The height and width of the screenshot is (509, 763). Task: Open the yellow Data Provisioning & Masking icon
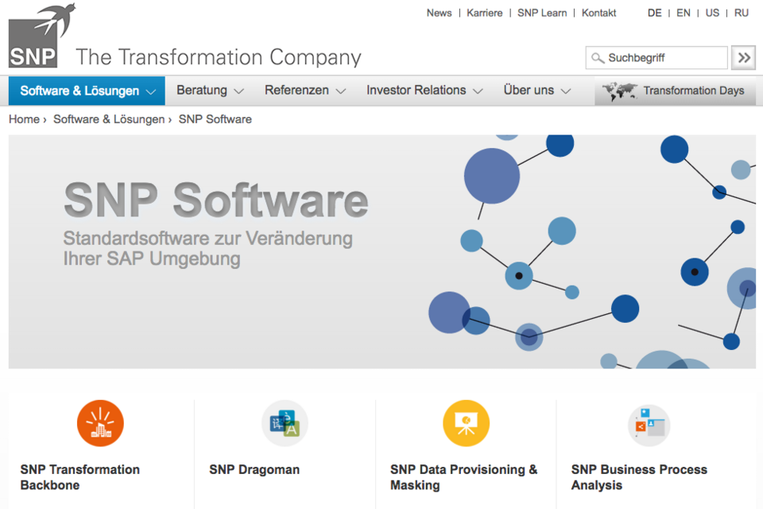[x=467, y=423]
